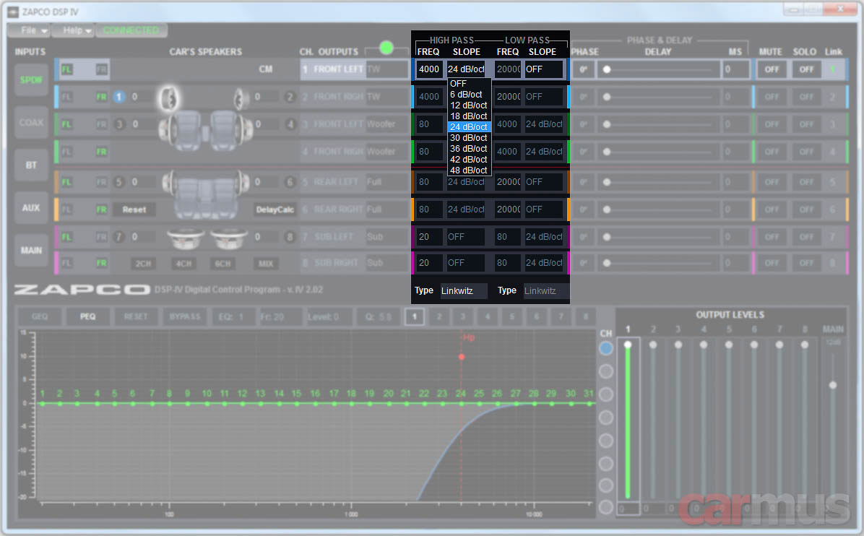Choose OFF in high pass slope list
This screenshot has height=536, width=864.
[469, 84]
